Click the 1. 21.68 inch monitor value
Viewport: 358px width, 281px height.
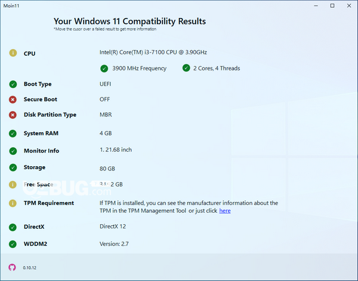tap(116, 149)
